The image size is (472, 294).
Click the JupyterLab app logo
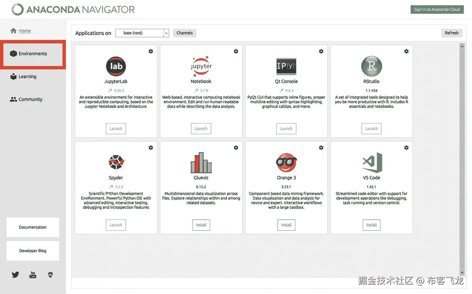[116, 66]
